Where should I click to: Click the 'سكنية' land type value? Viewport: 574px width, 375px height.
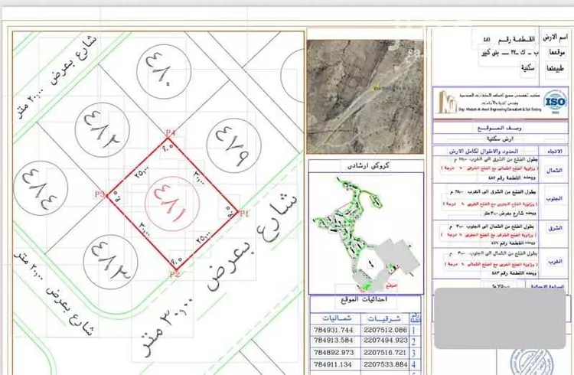(x=527, y=68)
